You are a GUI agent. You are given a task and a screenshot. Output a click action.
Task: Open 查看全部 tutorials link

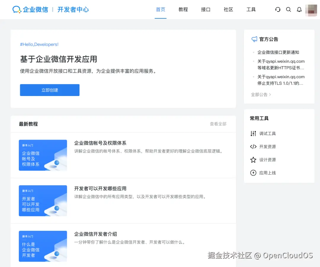click(x=218, y=124)
